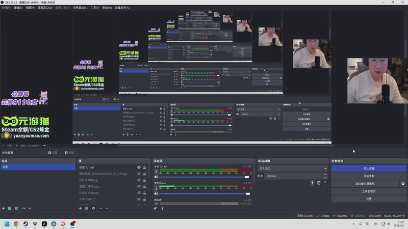Image resolution: width=408 pixels, height=229 pixels.
Task: Open the 编辑(E) menu
Action: [x=18, y=8]
